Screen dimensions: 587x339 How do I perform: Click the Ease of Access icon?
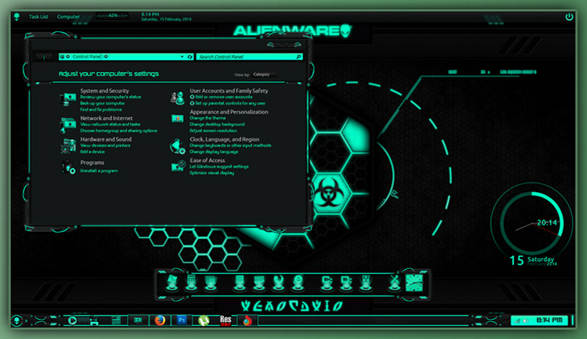coord(178,166)
